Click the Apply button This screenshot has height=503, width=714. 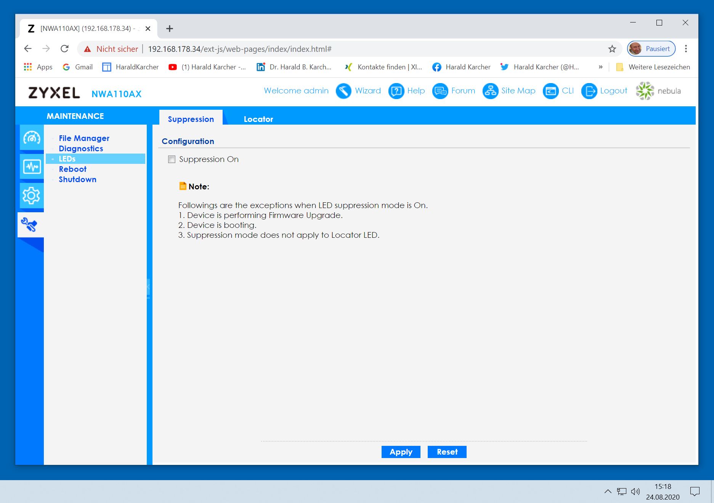(401, 452)
